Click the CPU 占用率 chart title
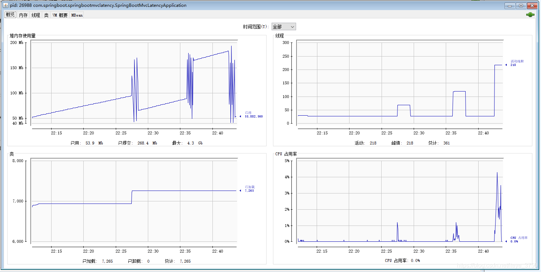The width and height of the screenshot is (541, 272). point(286,154)
